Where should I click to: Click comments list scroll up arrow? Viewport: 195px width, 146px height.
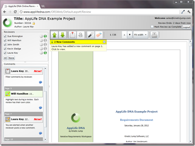click(x=45, y=69)
